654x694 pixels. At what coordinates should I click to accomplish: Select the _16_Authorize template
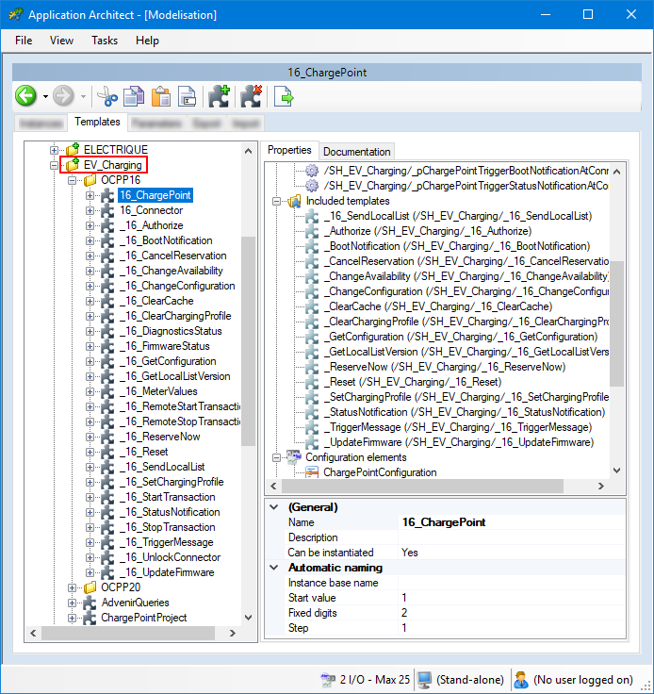coord(151,225)
